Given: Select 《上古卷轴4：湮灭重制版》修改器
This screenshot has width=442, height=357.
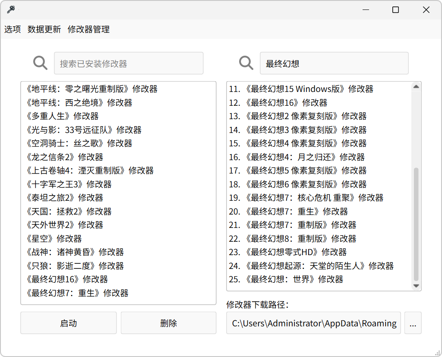Looking at the screenshot, I should pos(118,171).
